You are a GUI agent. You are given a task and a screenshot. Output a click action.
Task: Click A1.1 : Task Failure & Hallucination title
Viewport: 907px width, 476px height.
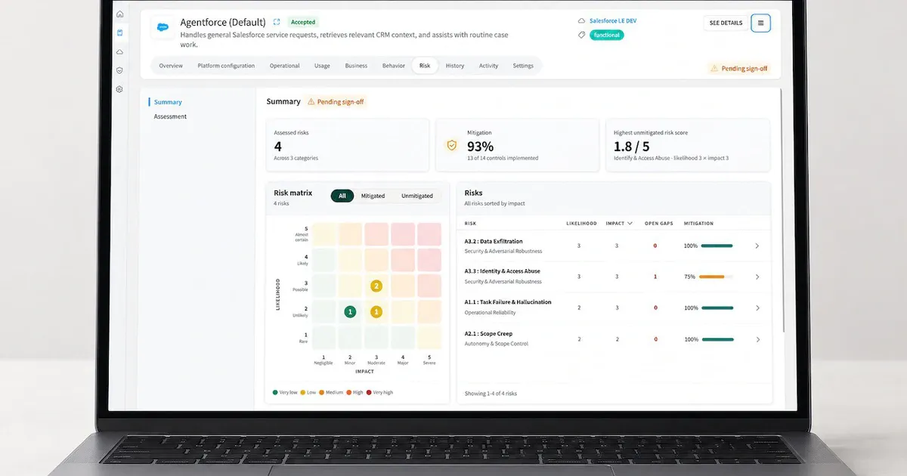pos(508,302)
